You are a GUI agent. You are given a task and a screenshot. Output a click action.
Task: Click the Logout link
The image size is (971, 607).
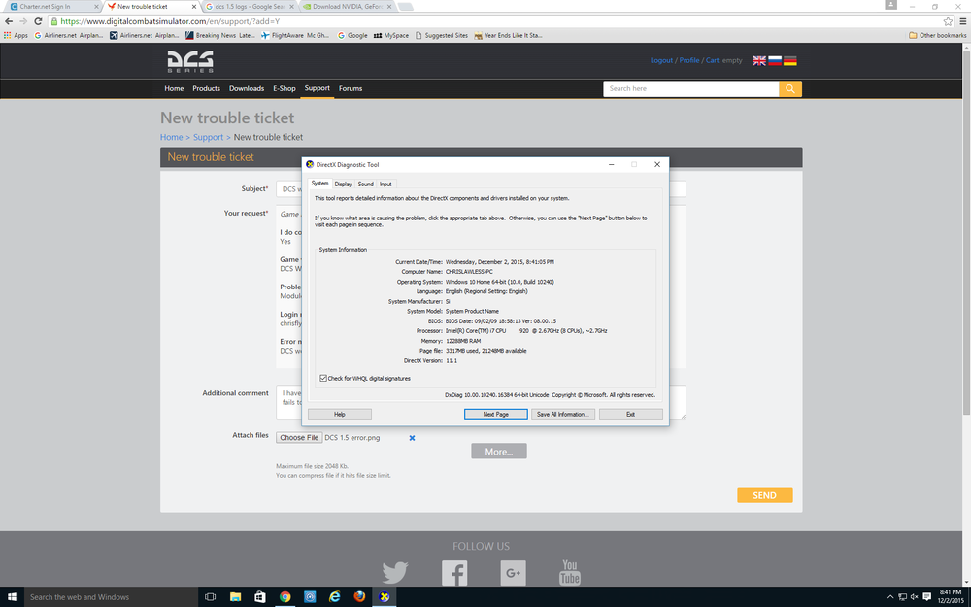[x=661, y=60]
